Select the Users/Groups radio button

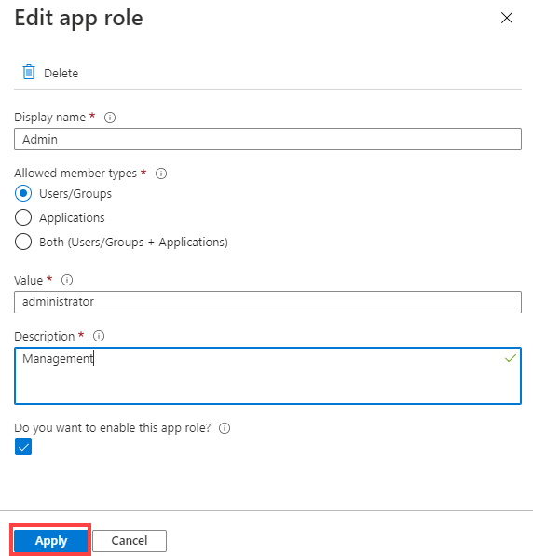click(23, 193)
